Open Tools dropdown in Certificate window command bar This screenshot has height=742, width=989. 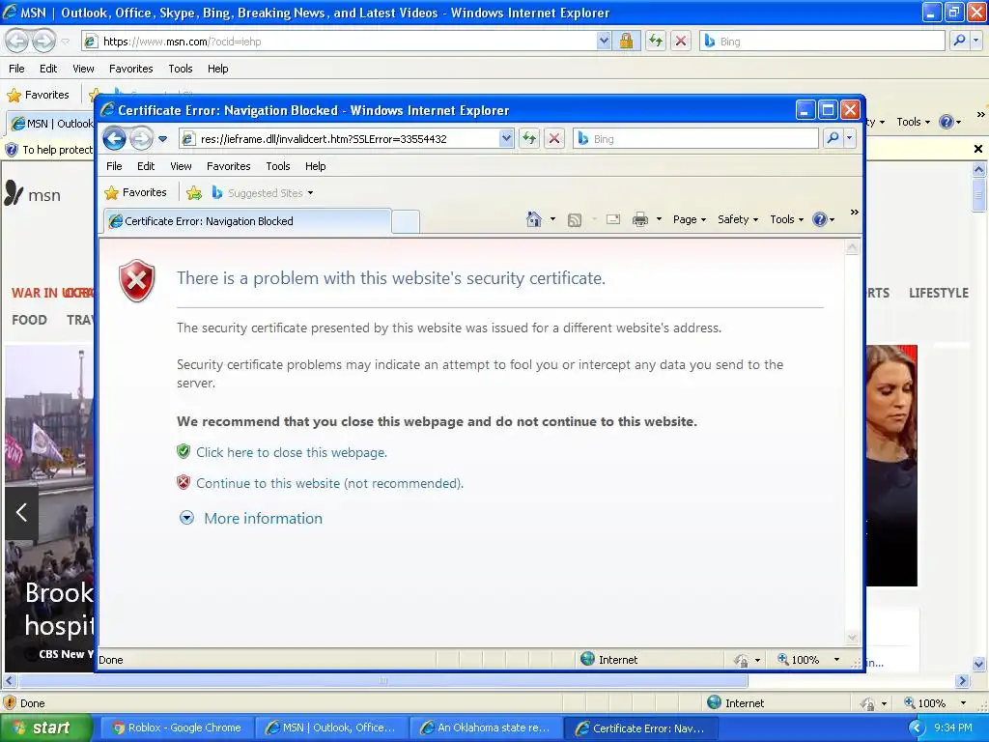786,219
